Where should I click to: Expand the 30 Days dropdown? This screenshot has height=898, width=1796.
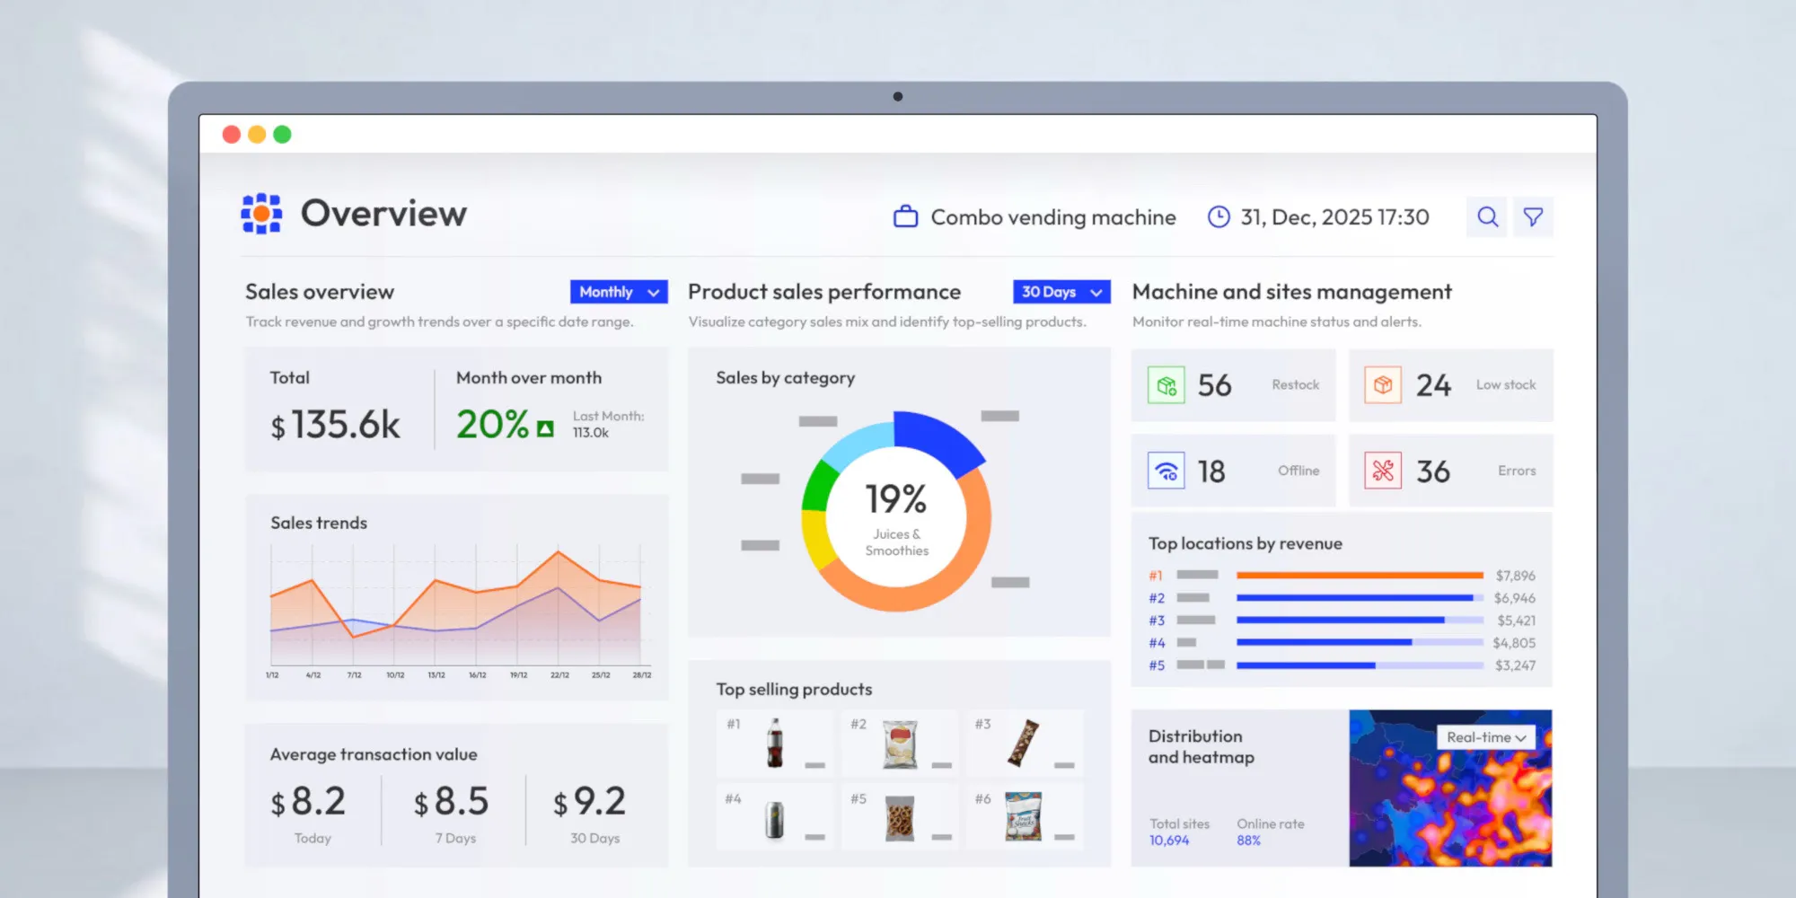click(x=1061, y=292)
